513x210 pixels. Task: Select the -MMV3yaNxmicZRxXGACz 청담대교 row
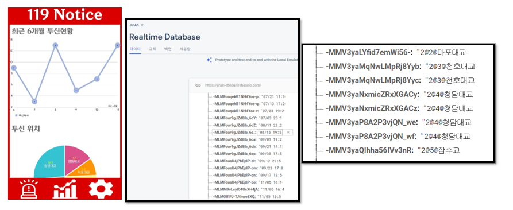click(399, 108)
